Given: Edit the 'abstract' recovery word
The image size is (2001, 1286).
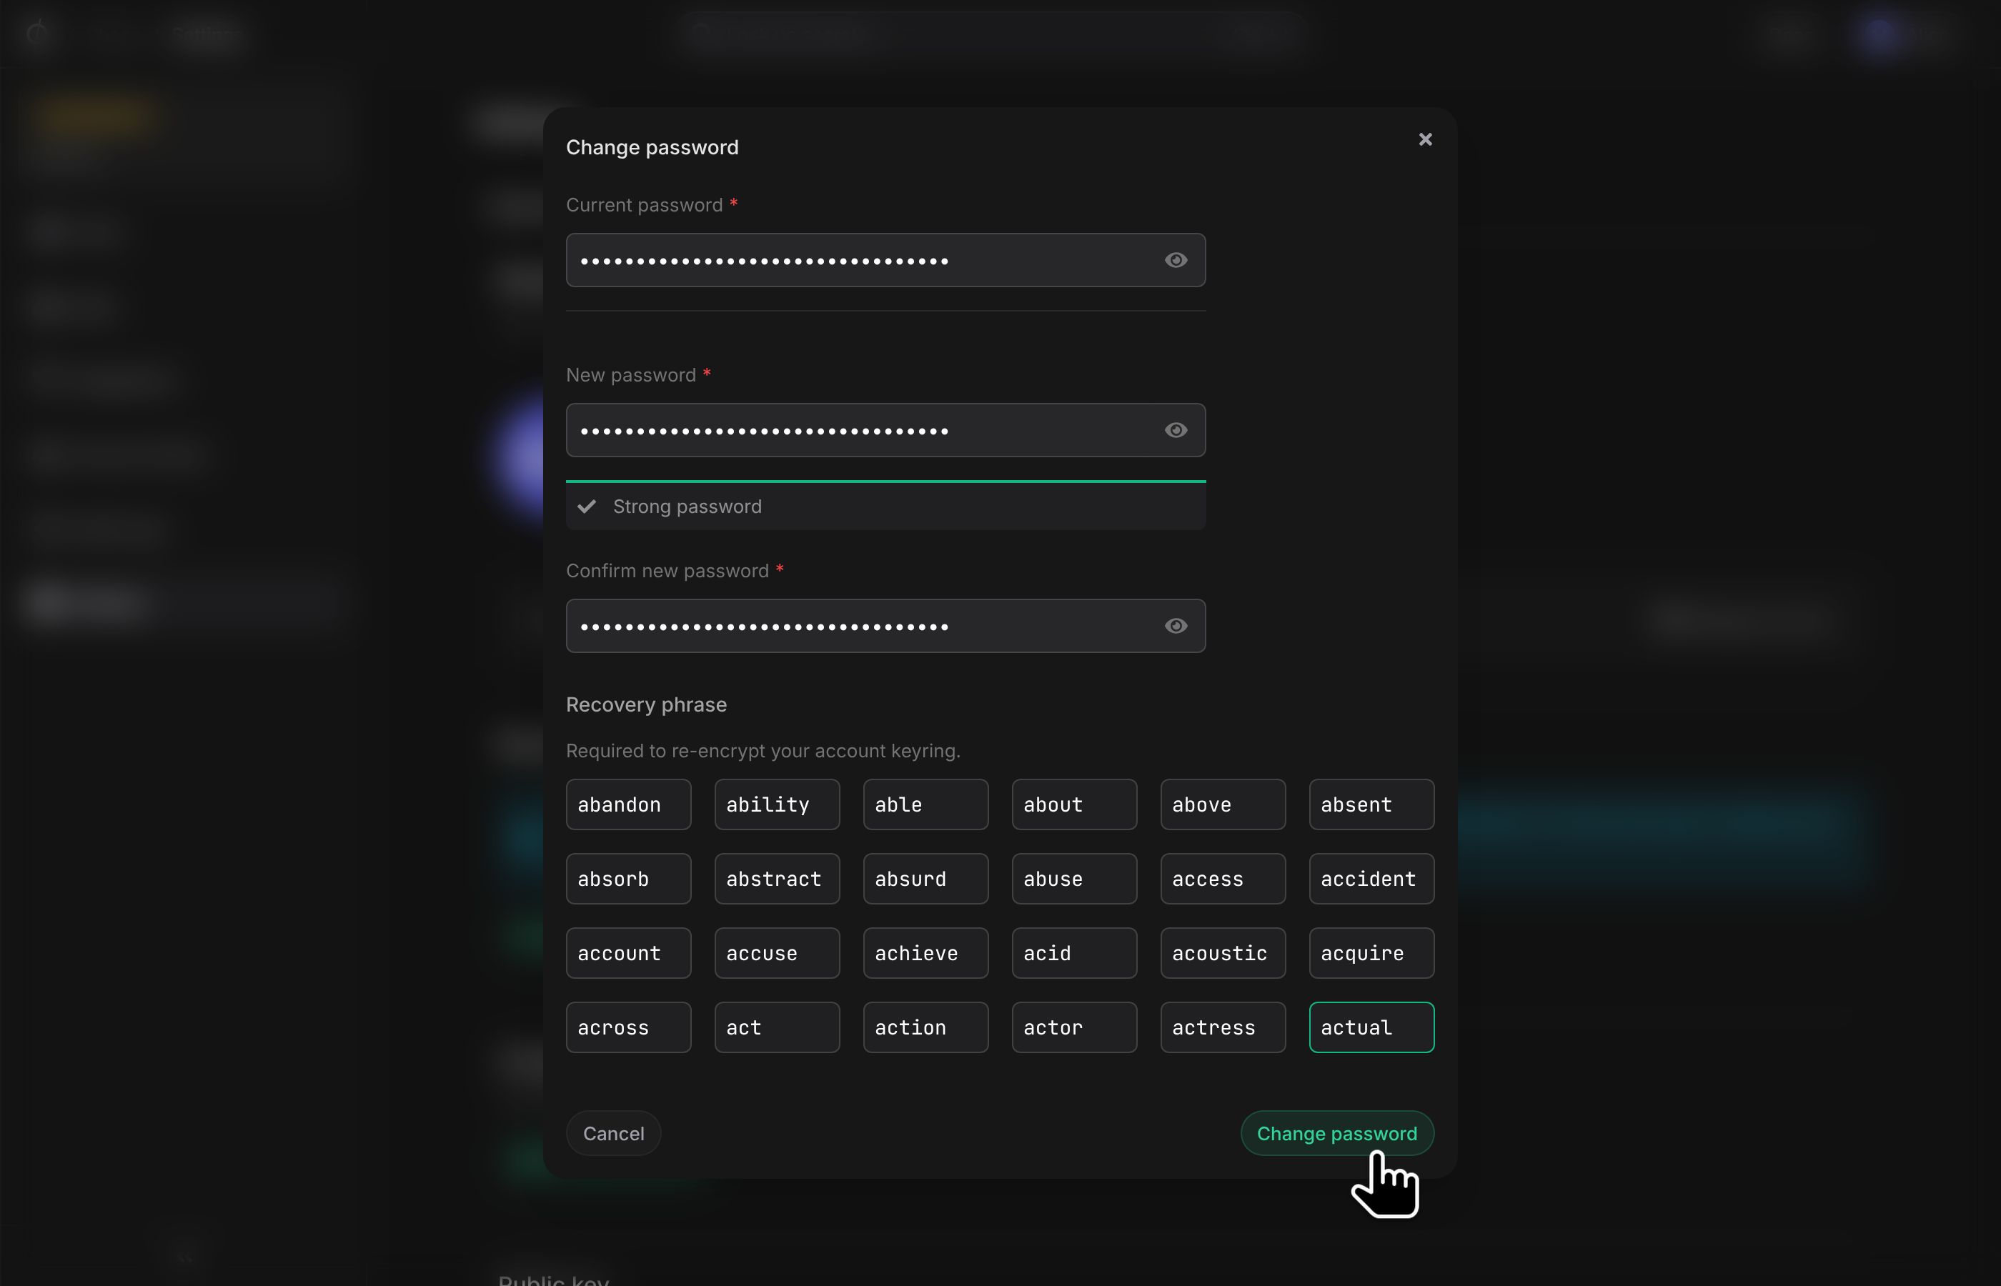Looking at the screenshot, I should [777, 879].
